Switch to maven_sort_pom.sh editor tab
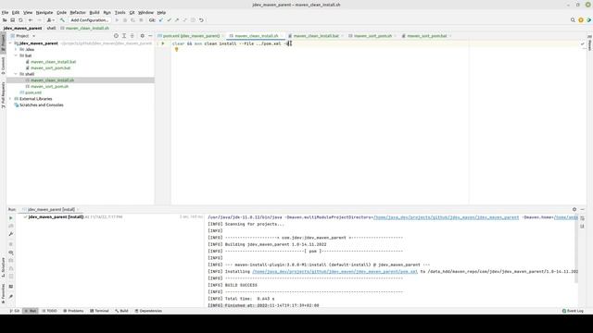This screenshot has width=593, height=333. pos(372,36)
